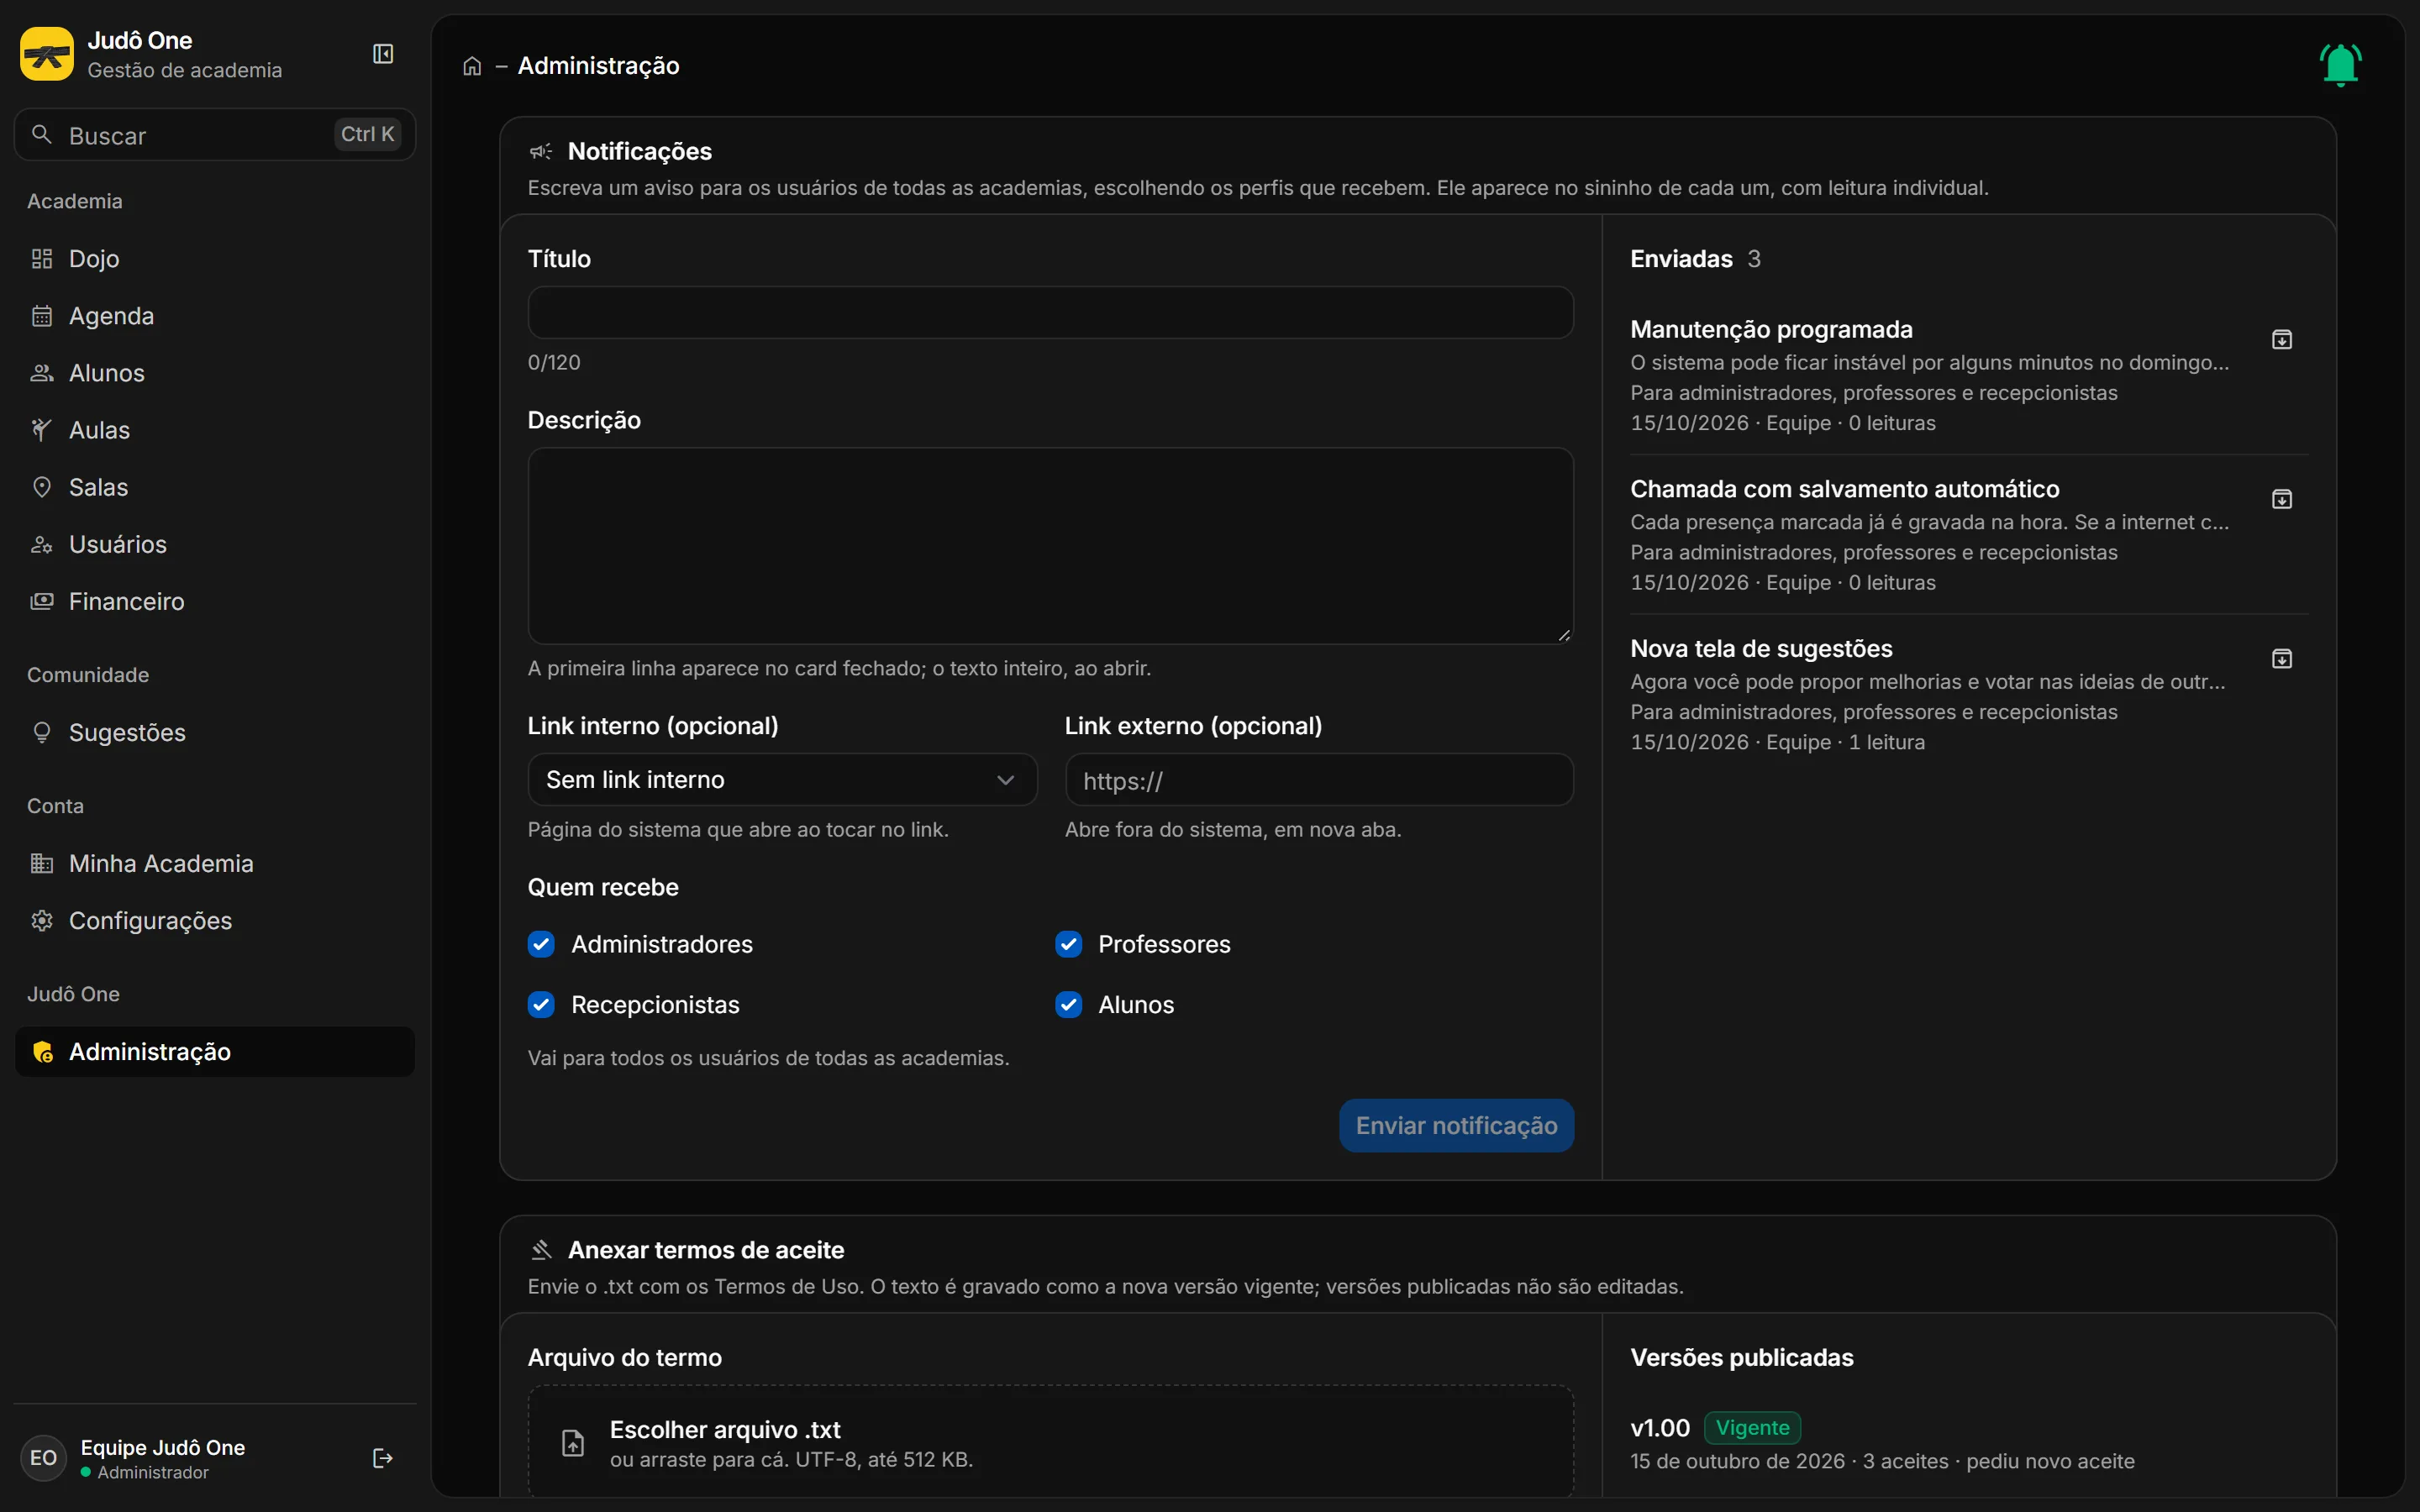2420x1512 pixels.
Task: Open Nova tela de sugestões notification title
Action: coord(1761,649)
